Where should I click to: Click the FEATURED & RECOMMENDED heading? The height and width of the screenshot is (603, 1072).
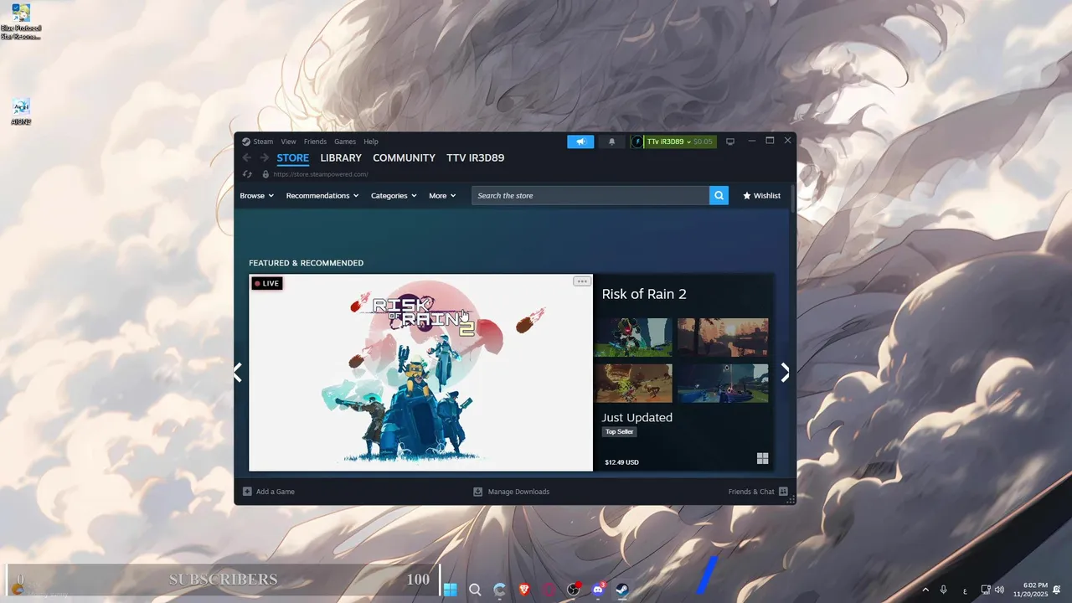pyautogui.click(x=306, y=263)
